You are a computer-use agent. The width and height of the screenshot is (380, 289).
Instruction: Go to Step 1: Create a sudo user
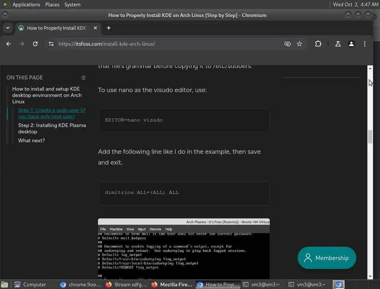(52, 113)
